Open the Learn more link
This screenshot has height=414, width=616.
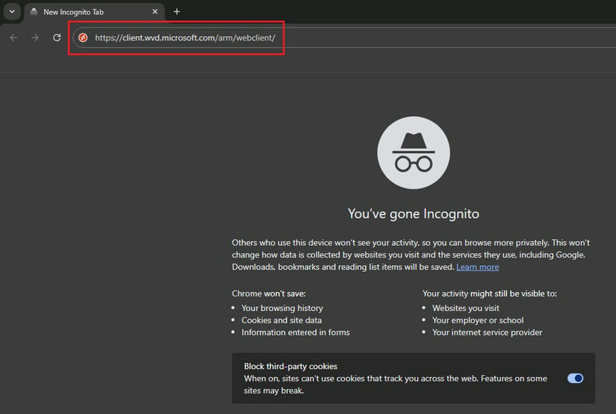pyautogui.click(x=478, y=267)
